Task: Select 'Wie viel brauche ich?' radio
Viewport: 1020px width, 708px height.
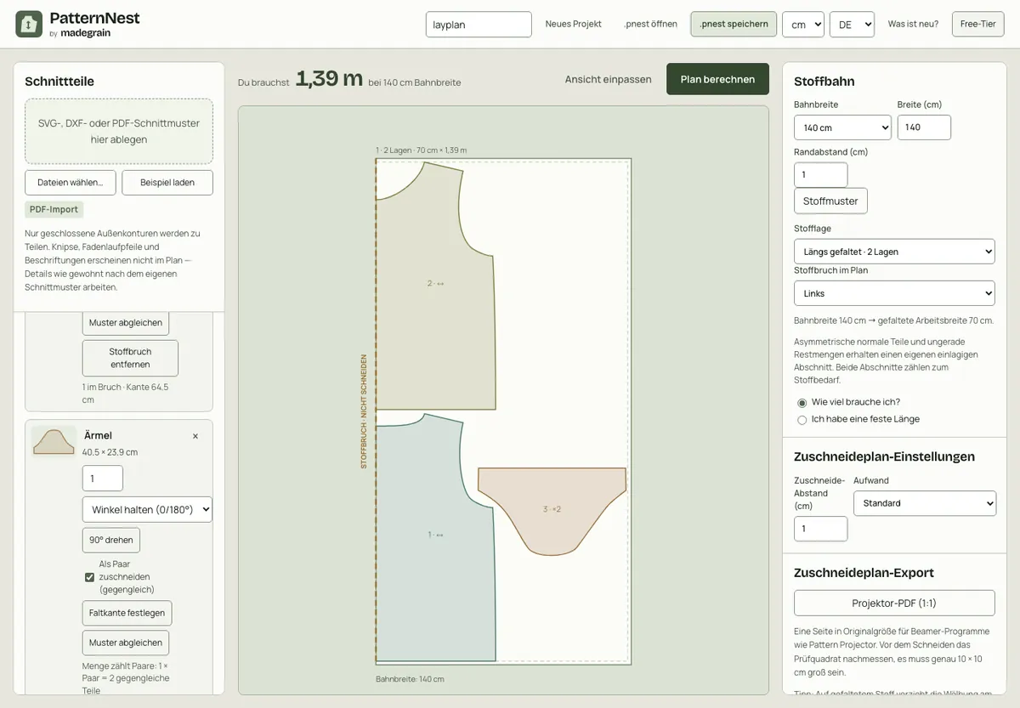Action: click(x=802, y=403)
